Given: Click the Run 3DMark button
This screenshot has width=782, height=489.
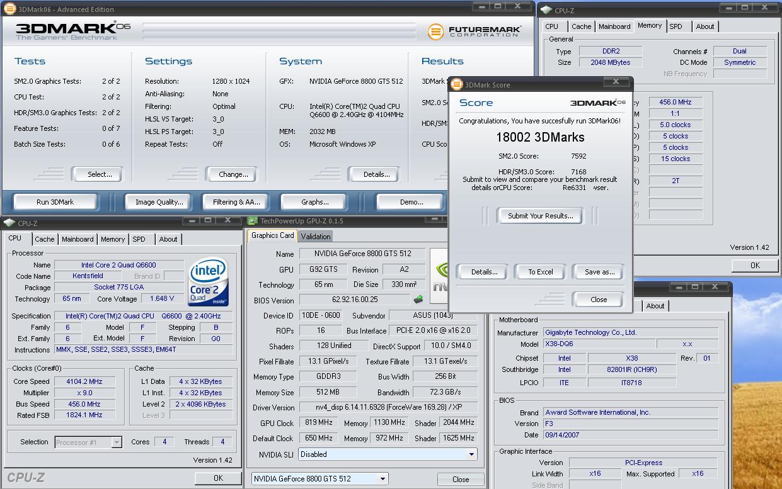Looking at the screenshot, I should (x=55, y=202).
